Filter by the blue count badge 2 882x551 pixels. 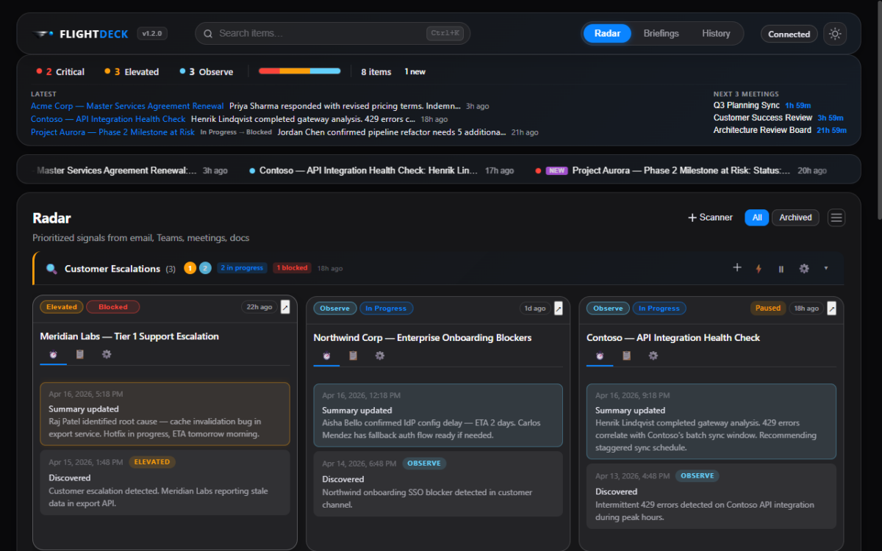click(x=205, y=268)
